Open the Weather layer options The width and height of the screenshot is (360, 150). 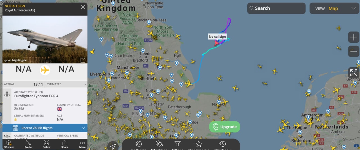[159, 145]
